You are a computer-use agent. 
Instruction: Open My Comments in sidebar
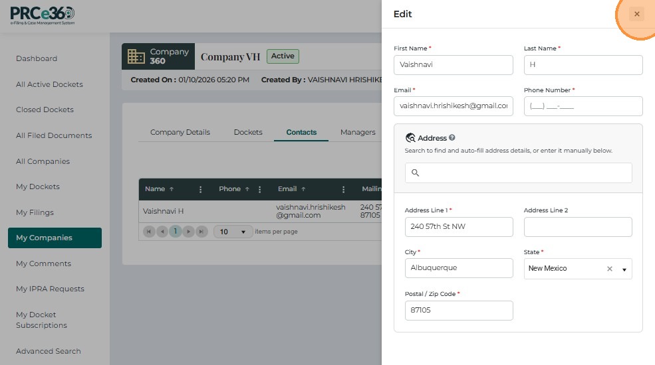(43, 263)
